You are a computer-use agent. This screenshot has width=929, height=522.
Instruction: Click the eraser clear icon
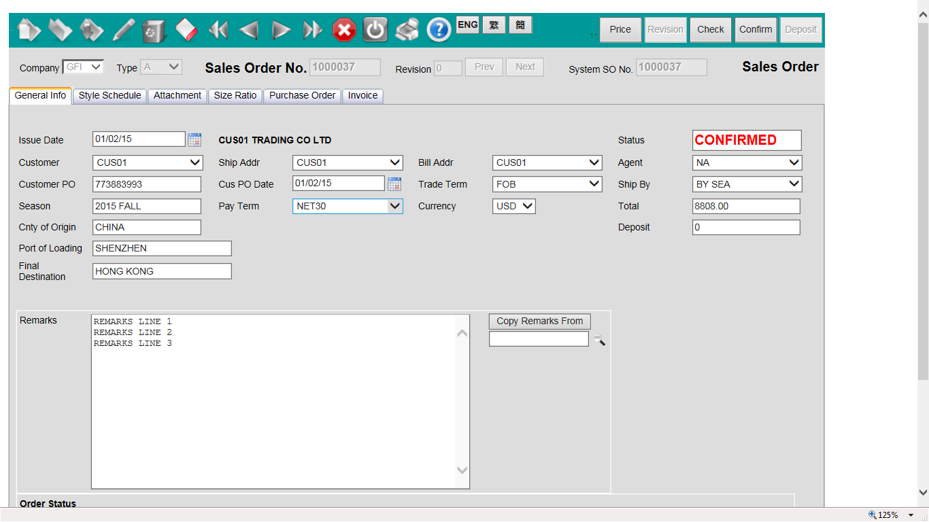pos(186,30)
